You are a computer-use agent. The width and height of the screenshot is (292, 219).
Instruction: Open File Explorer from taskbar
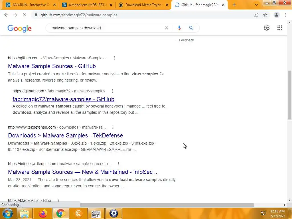(25, 213)
